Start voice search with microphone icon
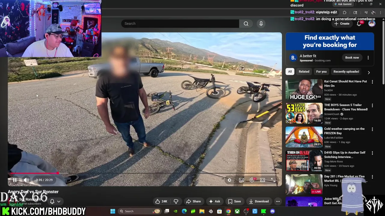 coord(261,23)
